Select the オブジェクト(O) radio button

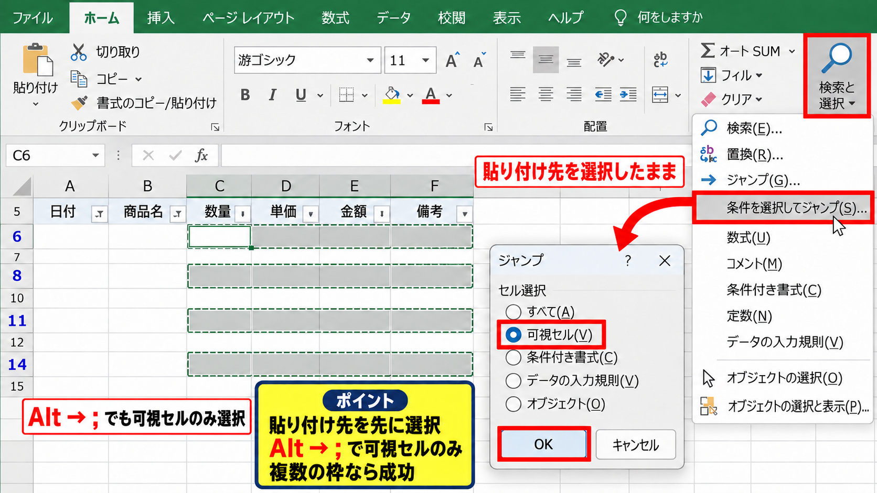point(513,404)
